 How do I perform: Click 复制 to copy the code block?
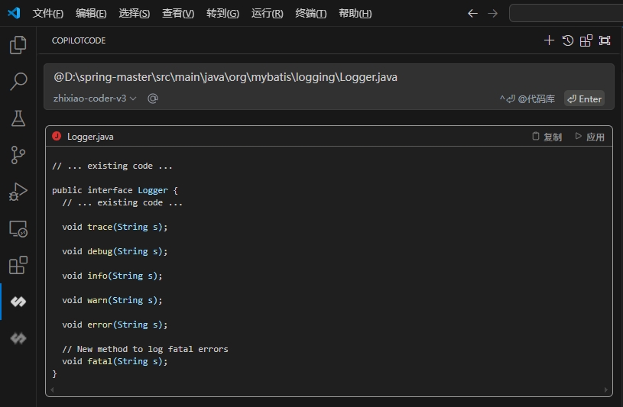click(x=547, y=137)
